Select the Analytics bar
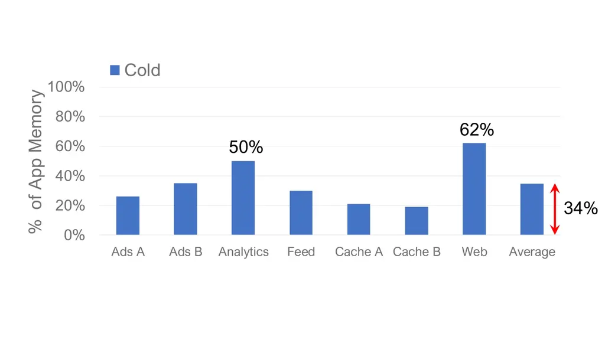Screen dimensions: 605x340 pos(243,198)
